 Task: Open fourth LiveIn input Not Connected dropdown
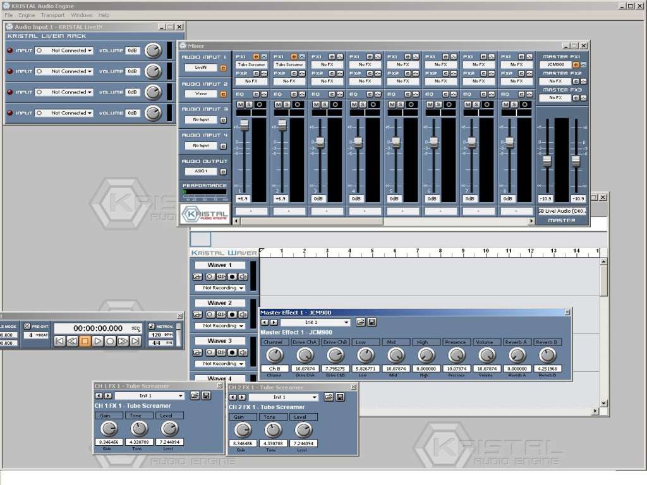tap(64, 113)
